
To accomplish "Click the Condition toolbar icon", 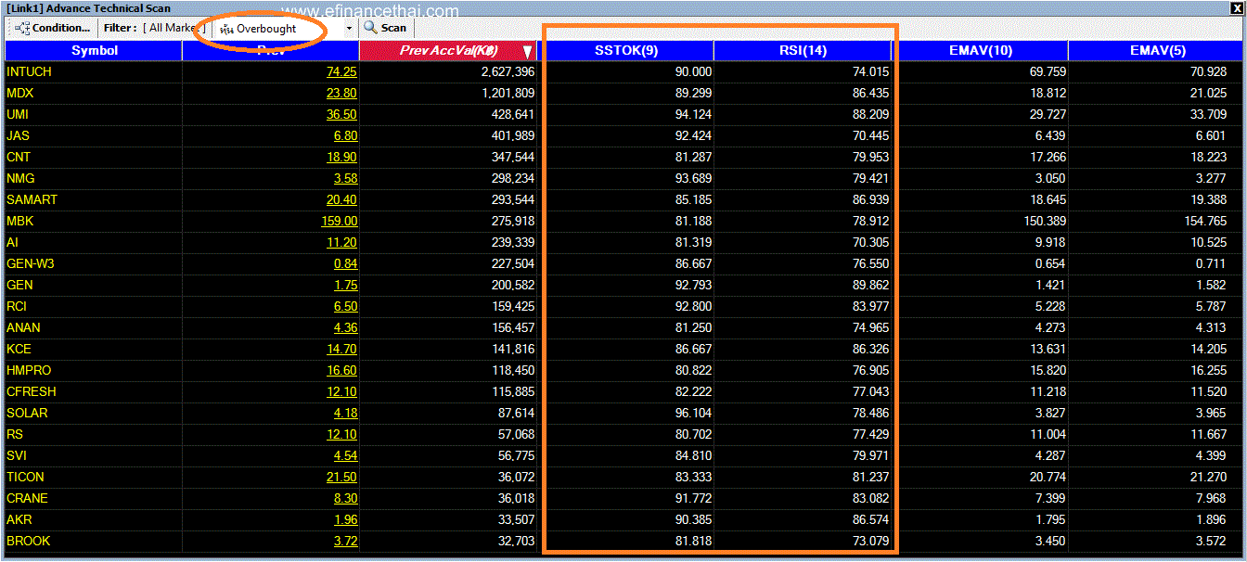I will point(22,28).
